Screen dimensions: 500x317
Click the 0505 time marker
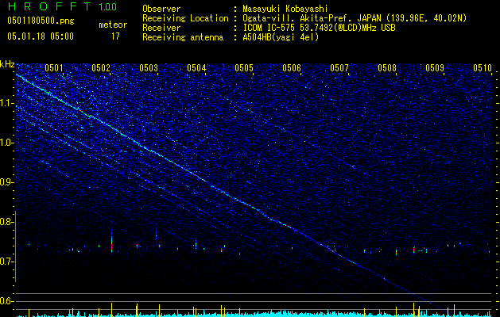[244, 67]
